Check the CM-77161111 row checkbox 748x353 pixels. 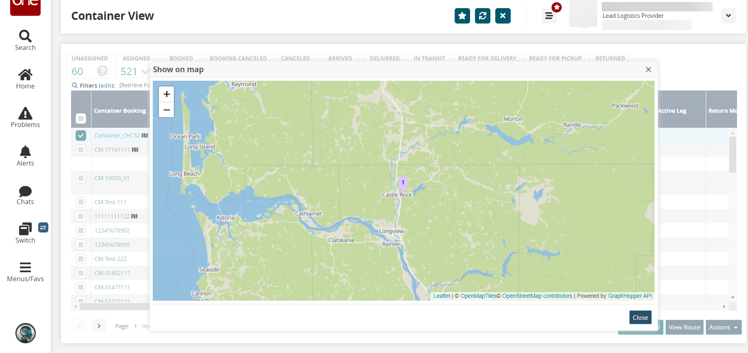(x=81, y=150)
